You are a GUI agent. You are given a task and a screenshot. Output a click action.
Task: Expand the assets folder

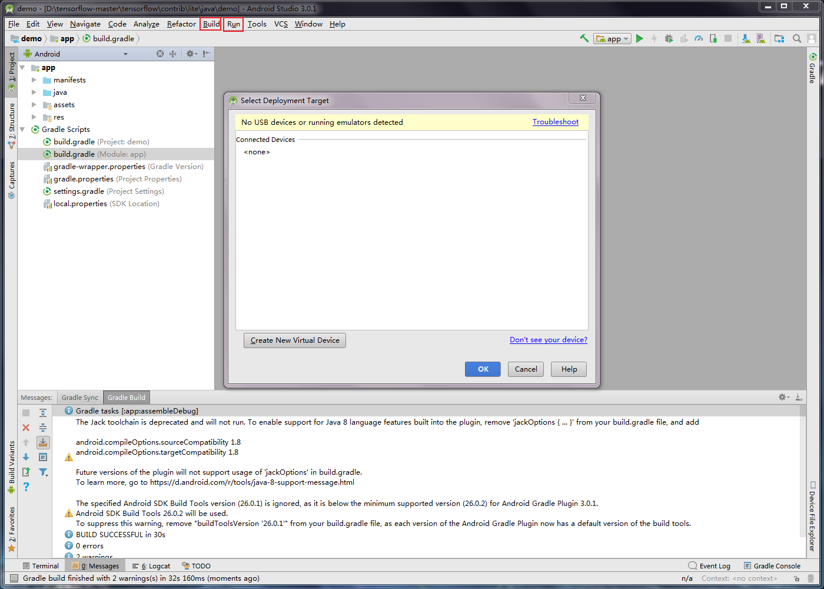pos(34,105)
